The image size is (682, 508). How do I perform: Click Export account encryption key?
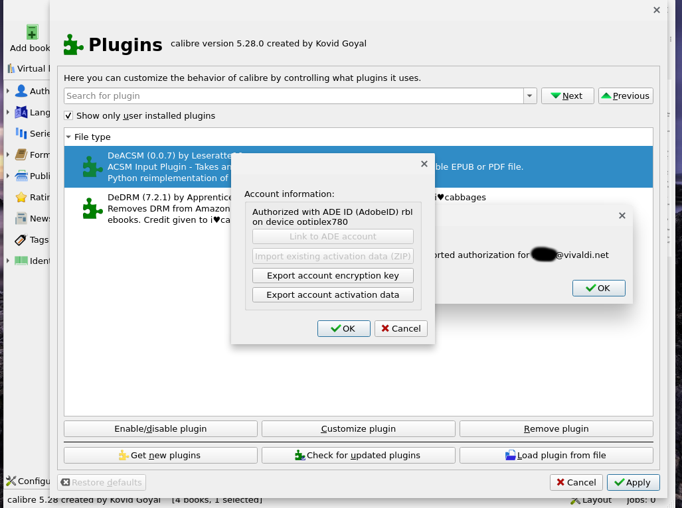pyautogui.click(x=333, y=275)
